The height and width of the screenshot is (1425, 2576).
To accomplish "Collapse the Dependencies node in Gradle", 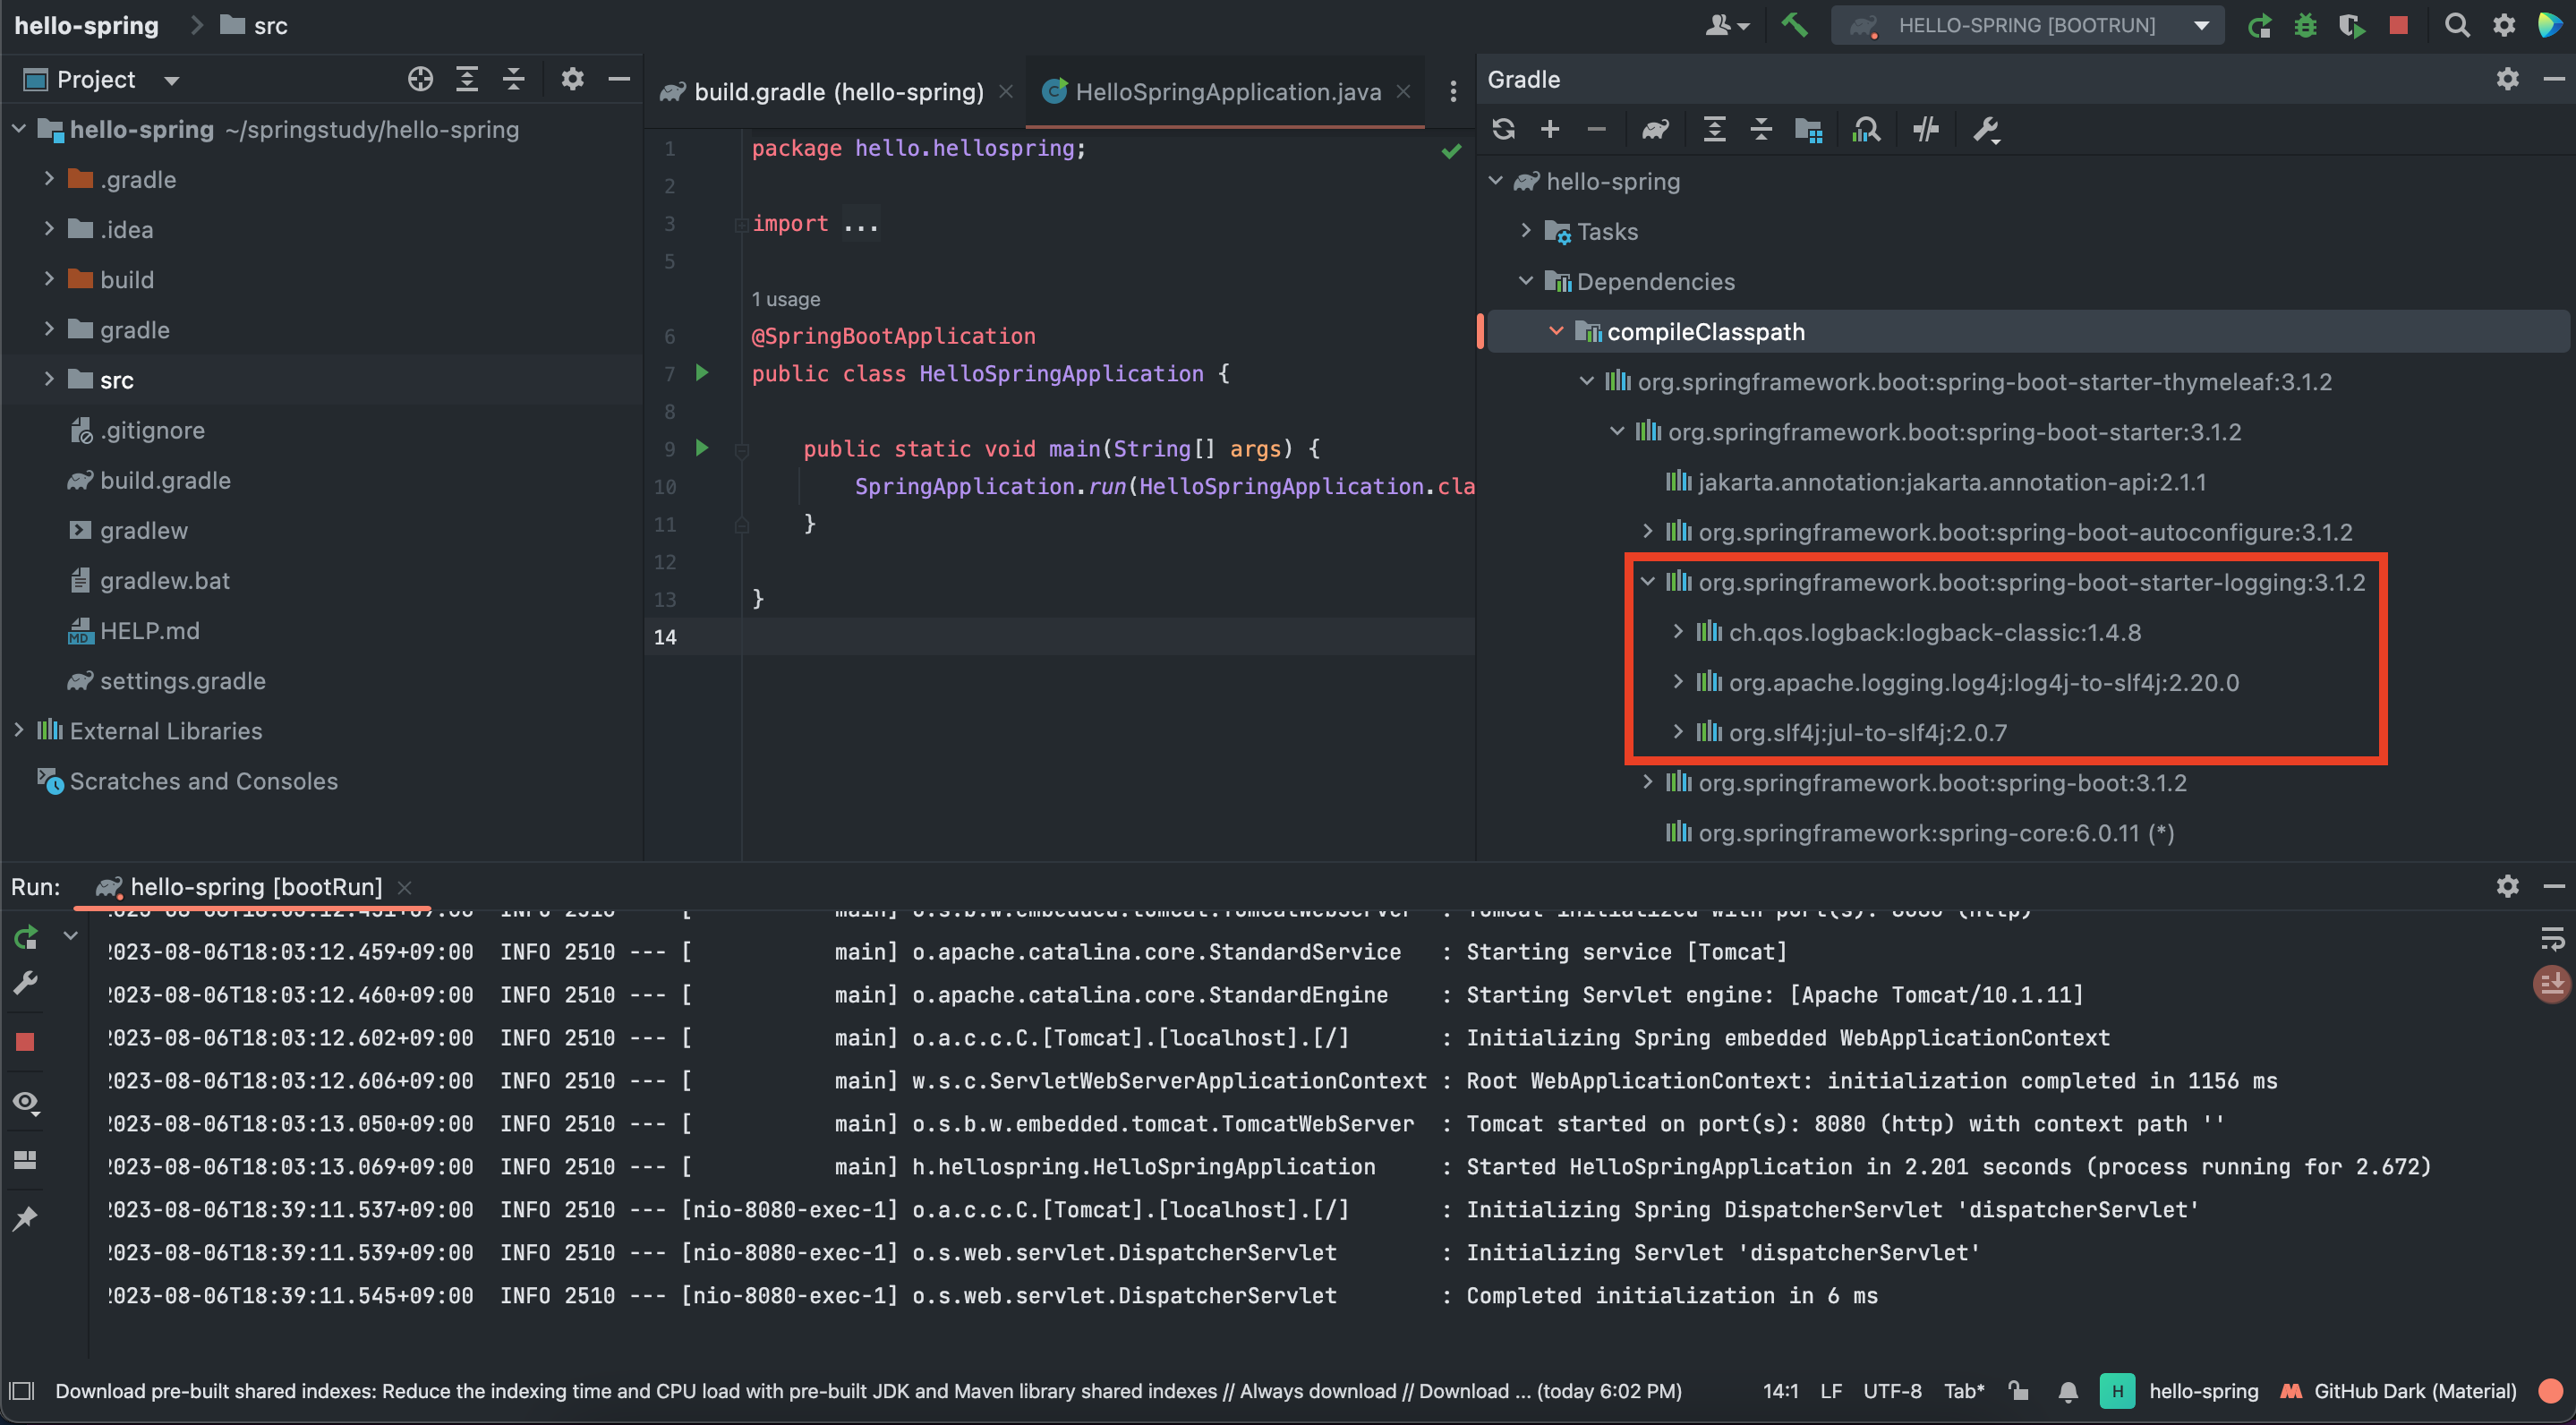I will pos(1526,281).
